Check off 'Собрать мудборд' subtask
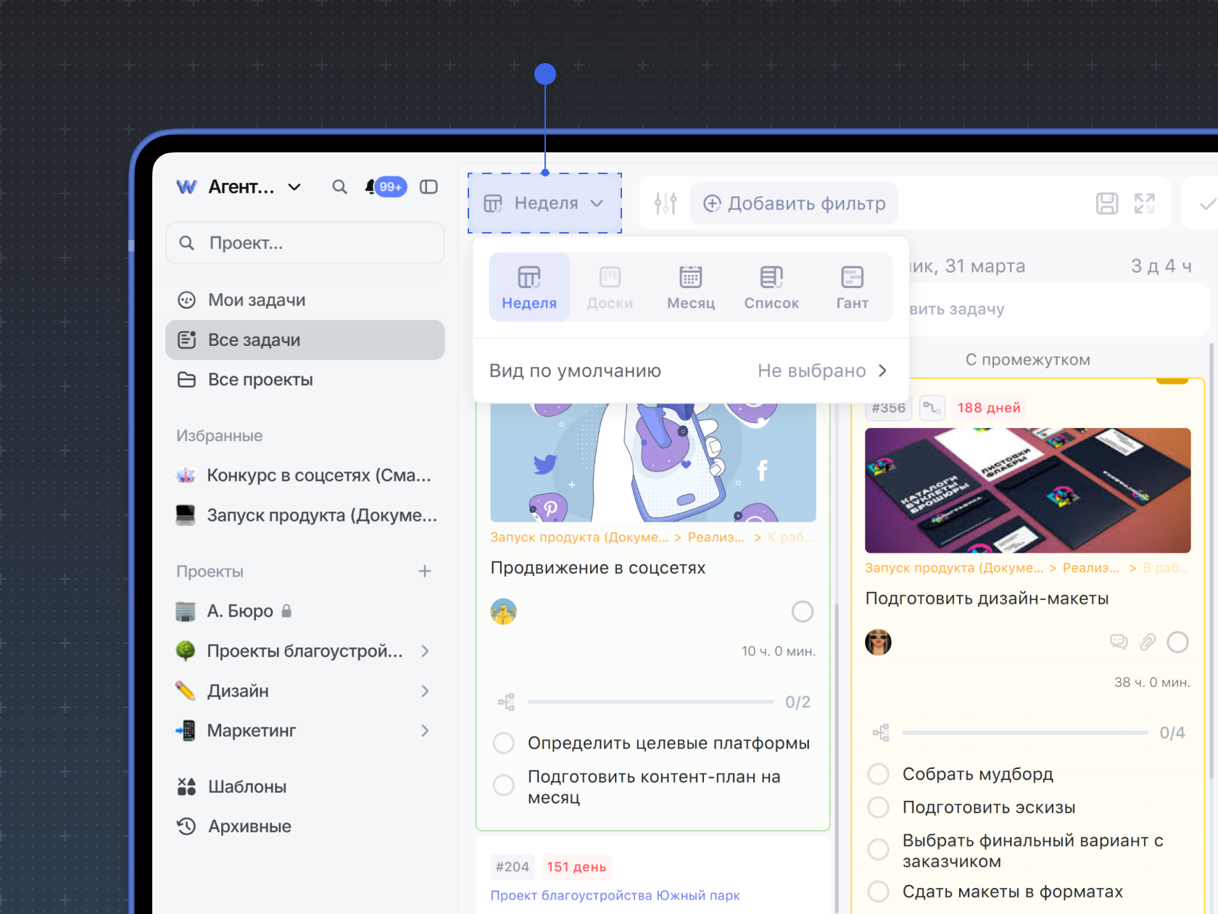The image size is (1218, 914). (x=879, y=774)
